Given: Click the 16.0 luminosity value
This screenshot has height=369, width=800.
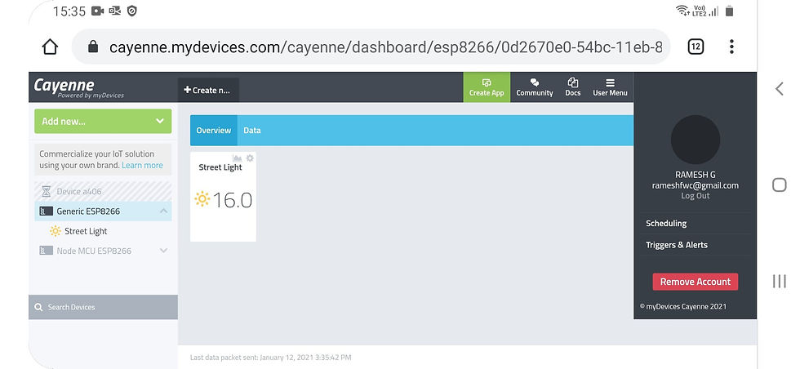Looking at the screenshot, I should click(233, 200).
